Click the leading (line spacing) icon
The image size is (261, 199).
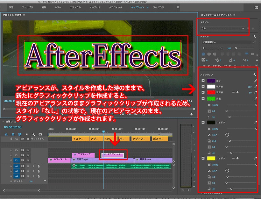231,60
